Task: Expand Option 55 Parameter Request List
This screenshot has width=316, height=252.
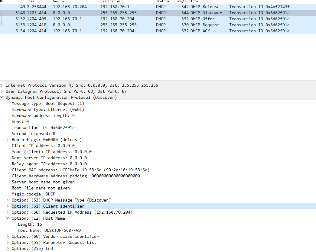Action: pyautogui.click(x=8, y=243)
